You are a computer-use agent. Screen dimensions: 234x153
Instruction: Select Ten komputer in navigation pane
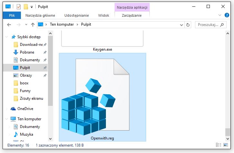pos(29,119)
